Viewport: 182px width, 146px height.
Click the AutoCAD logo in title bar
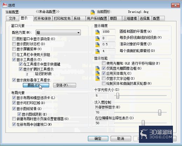click(5, 5)
